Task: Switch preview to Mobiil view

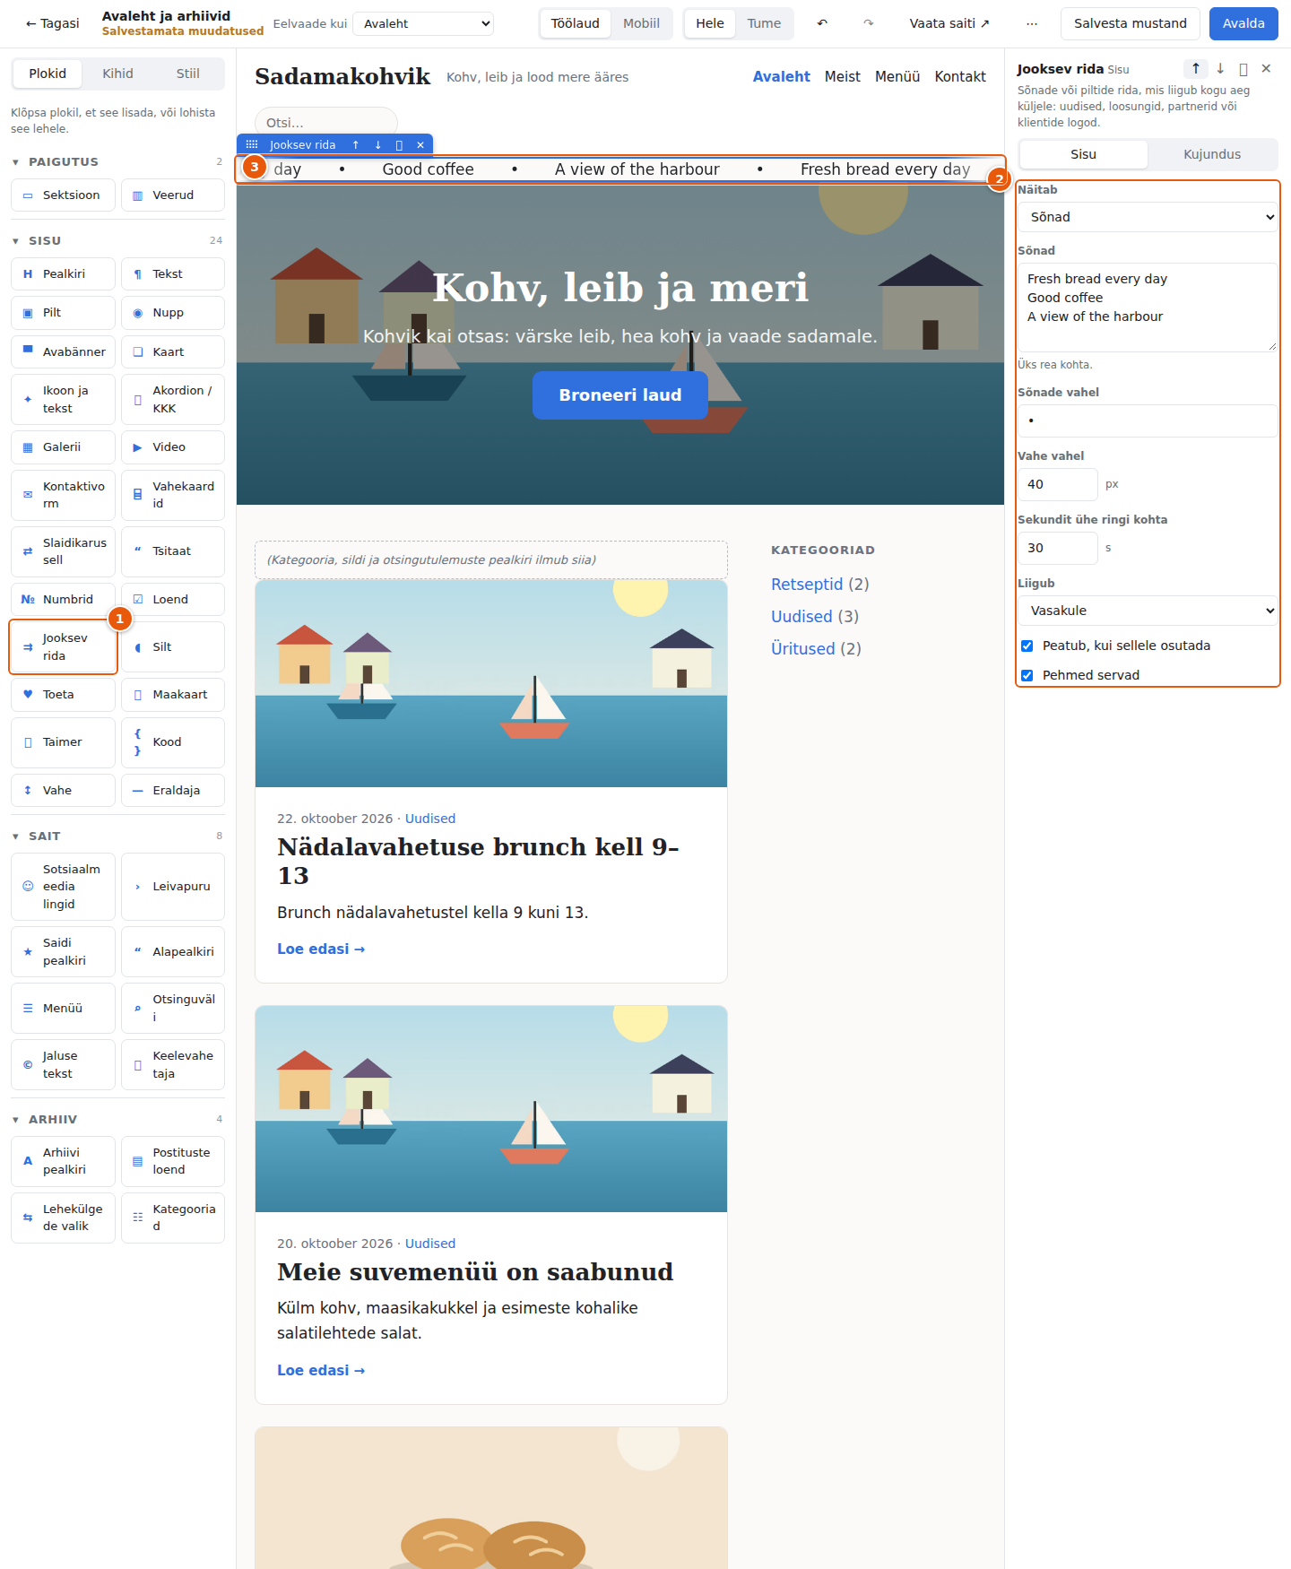Action: pyautogui.click(x=641, y=23)
